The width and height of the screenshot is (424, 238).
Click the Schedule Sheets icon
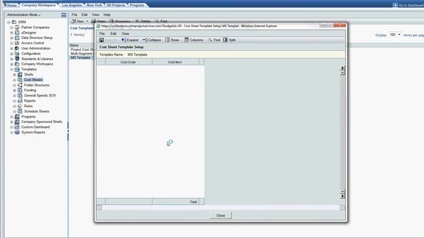pyautogui.click(x=20, y=111)
